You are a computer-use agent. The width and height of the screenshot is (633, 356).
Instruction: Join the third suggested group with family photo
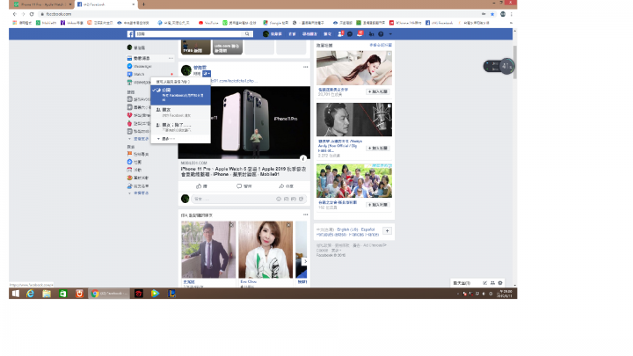(378, 205)
